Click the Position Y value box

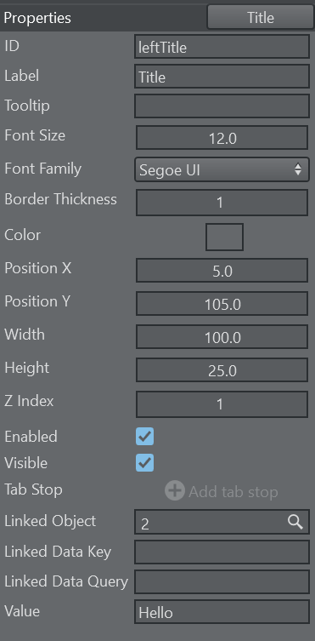[x=222, y=304]
